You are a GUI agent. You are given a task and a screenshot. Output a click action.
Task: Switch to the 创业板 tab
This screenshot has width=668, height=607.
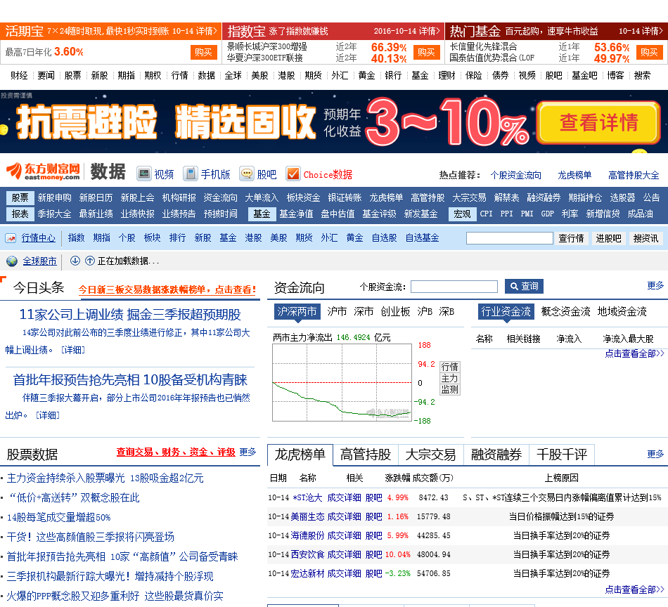395,312
